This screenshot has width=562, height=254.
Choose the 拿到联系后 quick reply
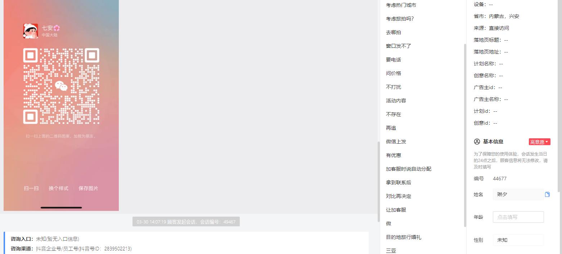click(x=399, y=183)
